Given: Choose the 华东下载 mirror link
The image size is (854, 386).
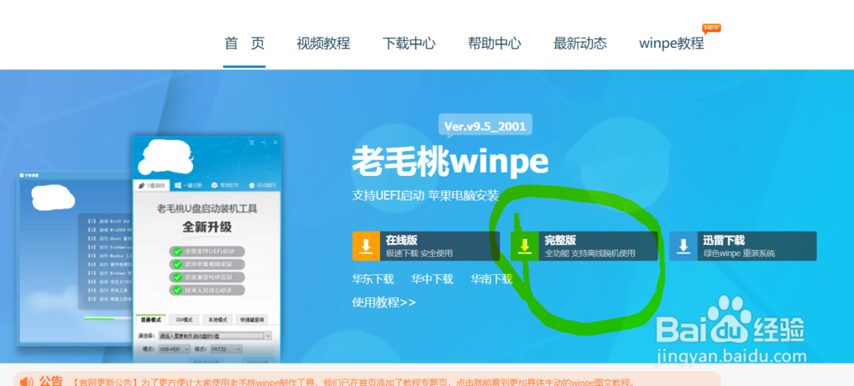Looking at the screenshot, I should point(372,279).
